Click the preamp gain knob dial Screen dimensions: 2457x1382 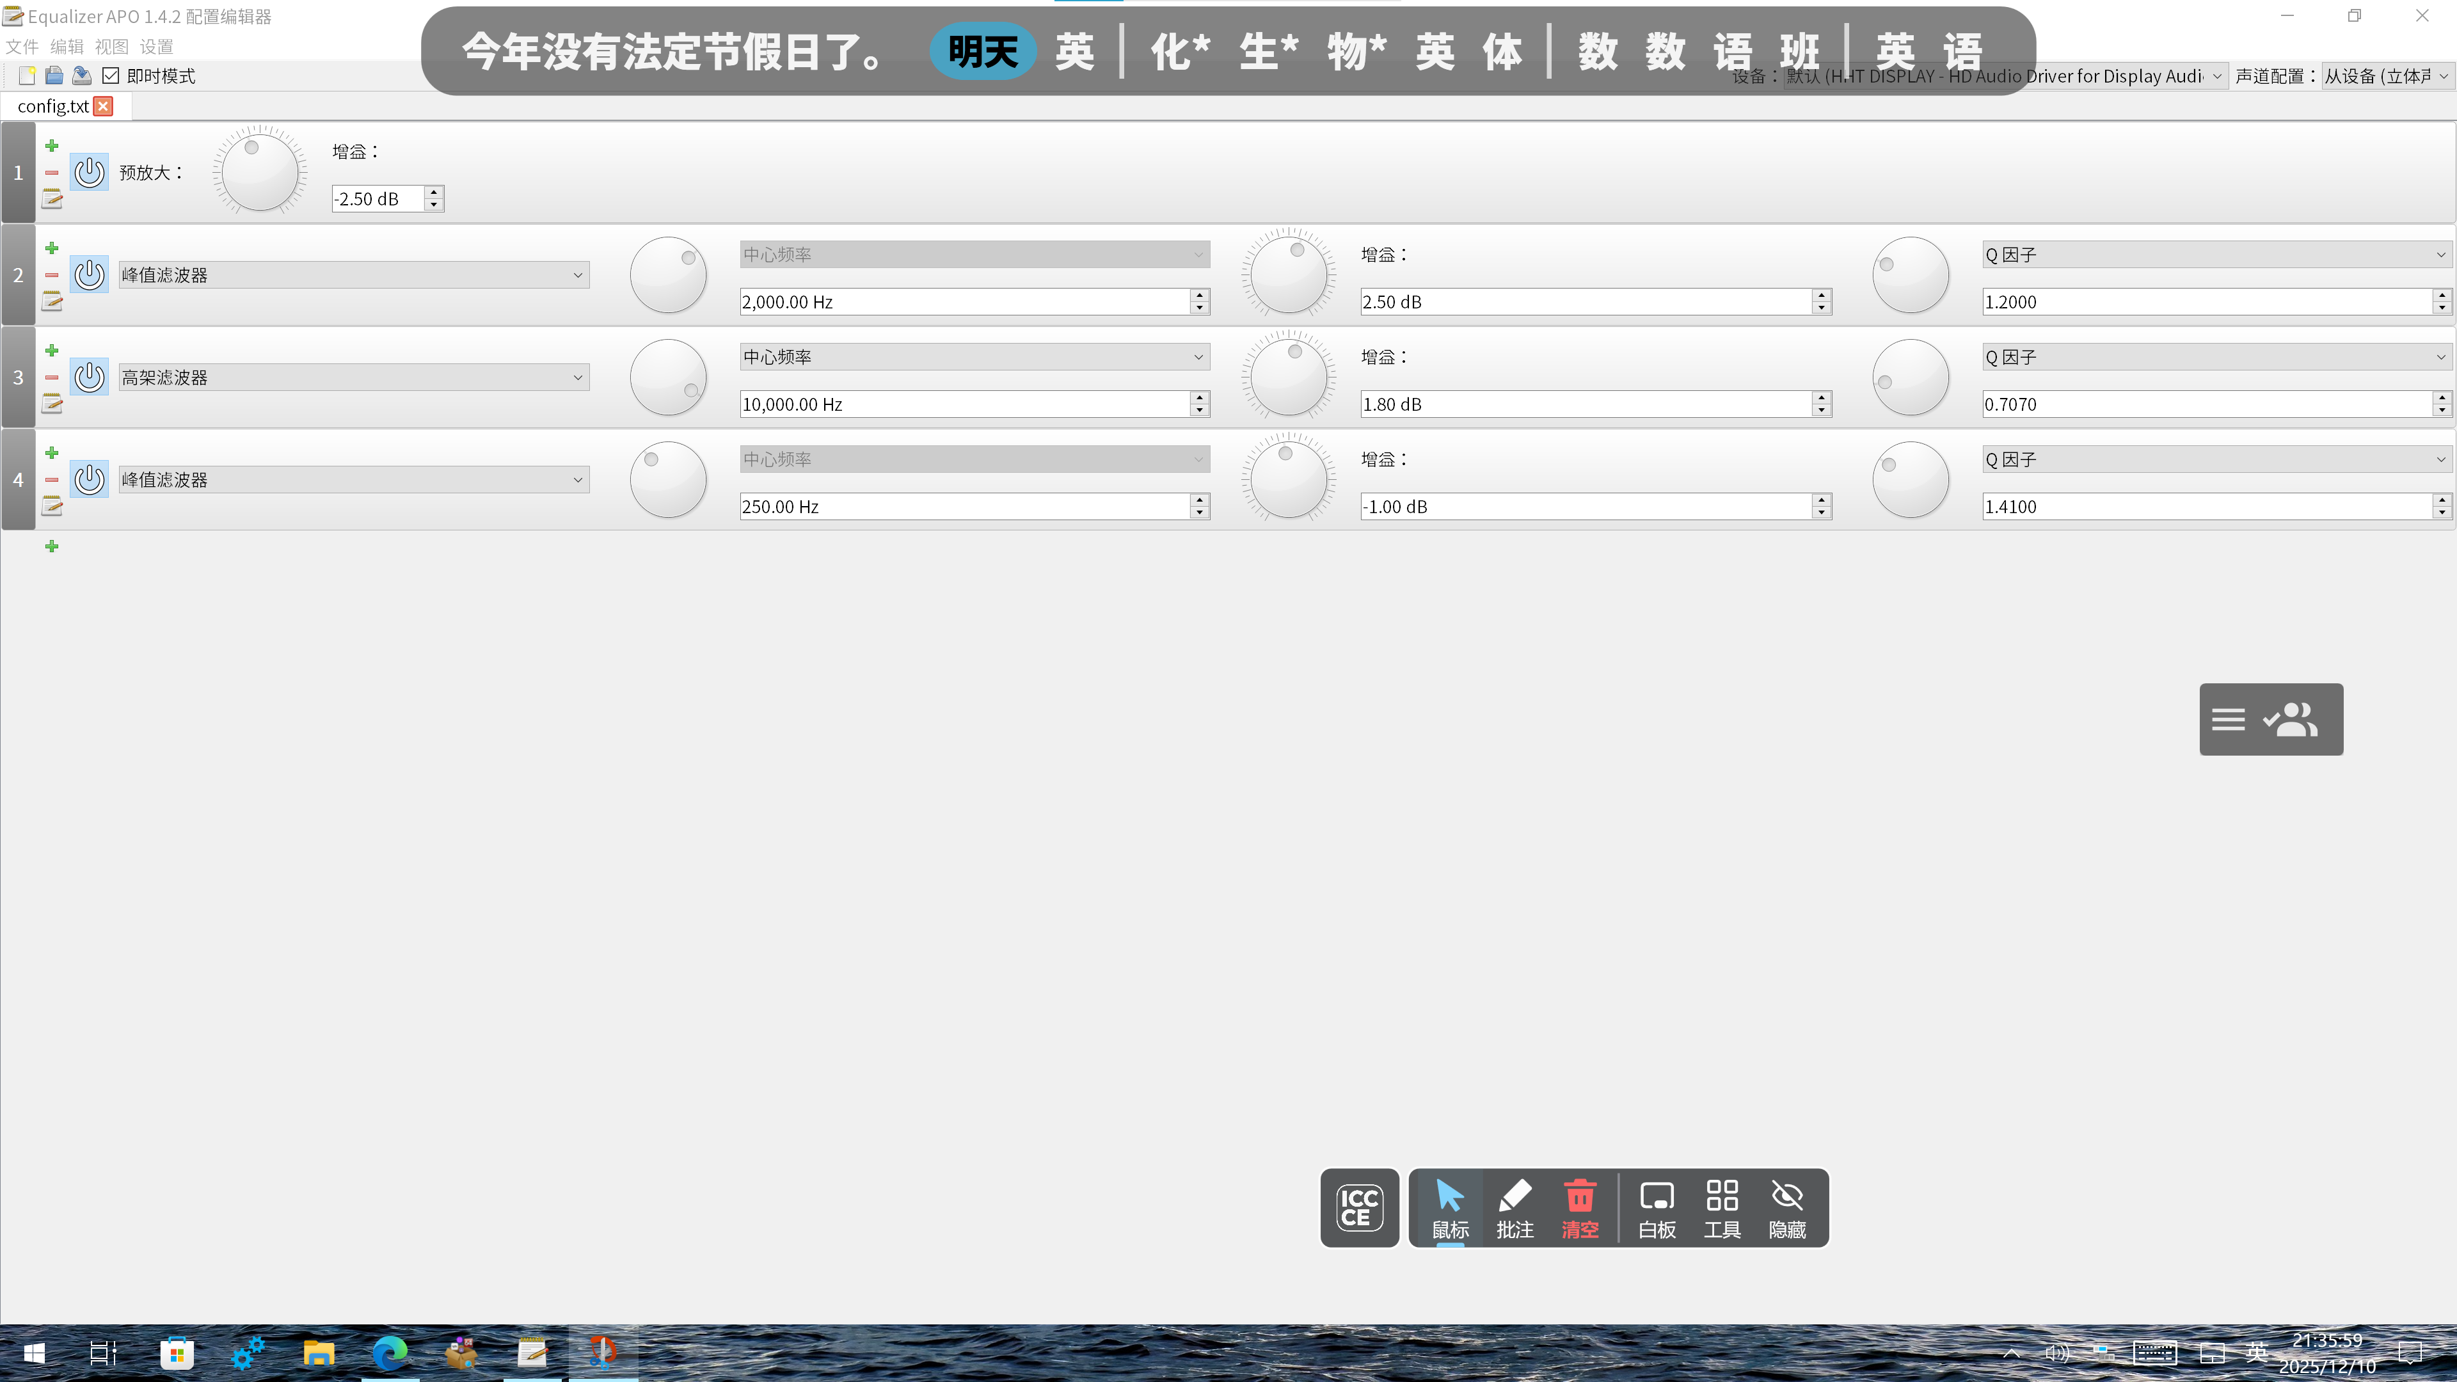tap(259, 173)
